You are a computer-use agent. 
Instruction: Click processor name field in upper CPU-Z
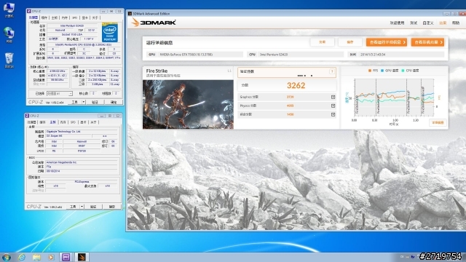72,26
